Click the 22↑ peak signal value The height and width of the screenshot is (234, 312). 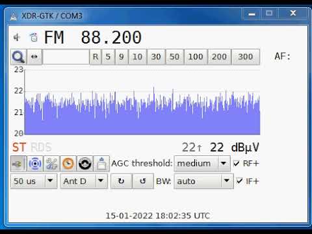(192, 148)
